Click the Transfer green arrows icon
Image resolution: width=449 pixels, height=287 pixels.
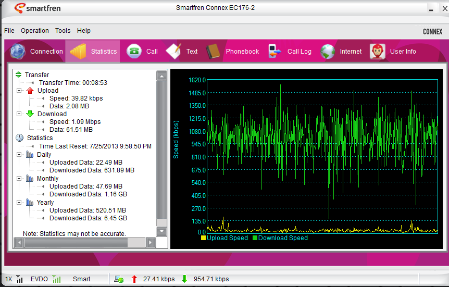pyautogui.click(x=19, y=75)
